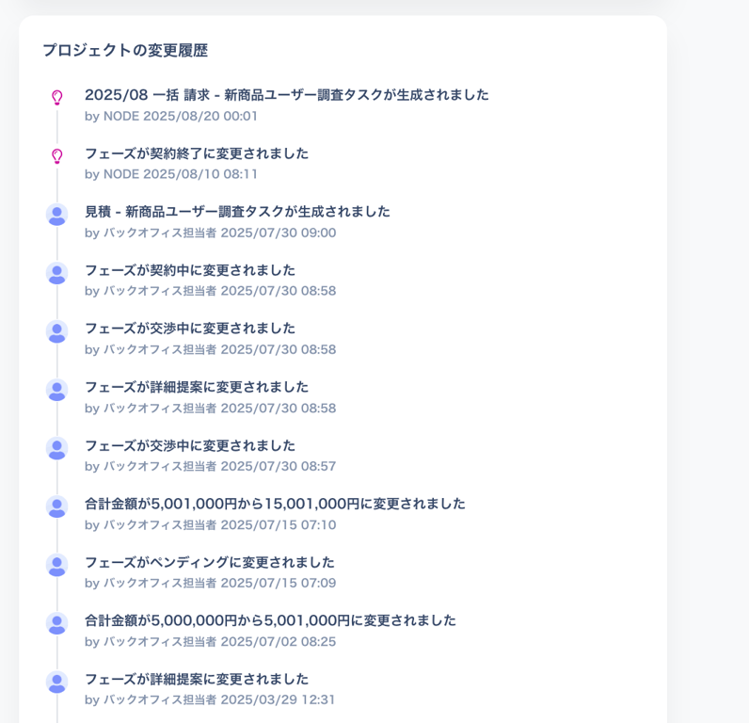Click the 合計金額が5,001,000円から15,001,000円 entry text
This screenshot has height=723, width=749.
[x=275, y=504]
